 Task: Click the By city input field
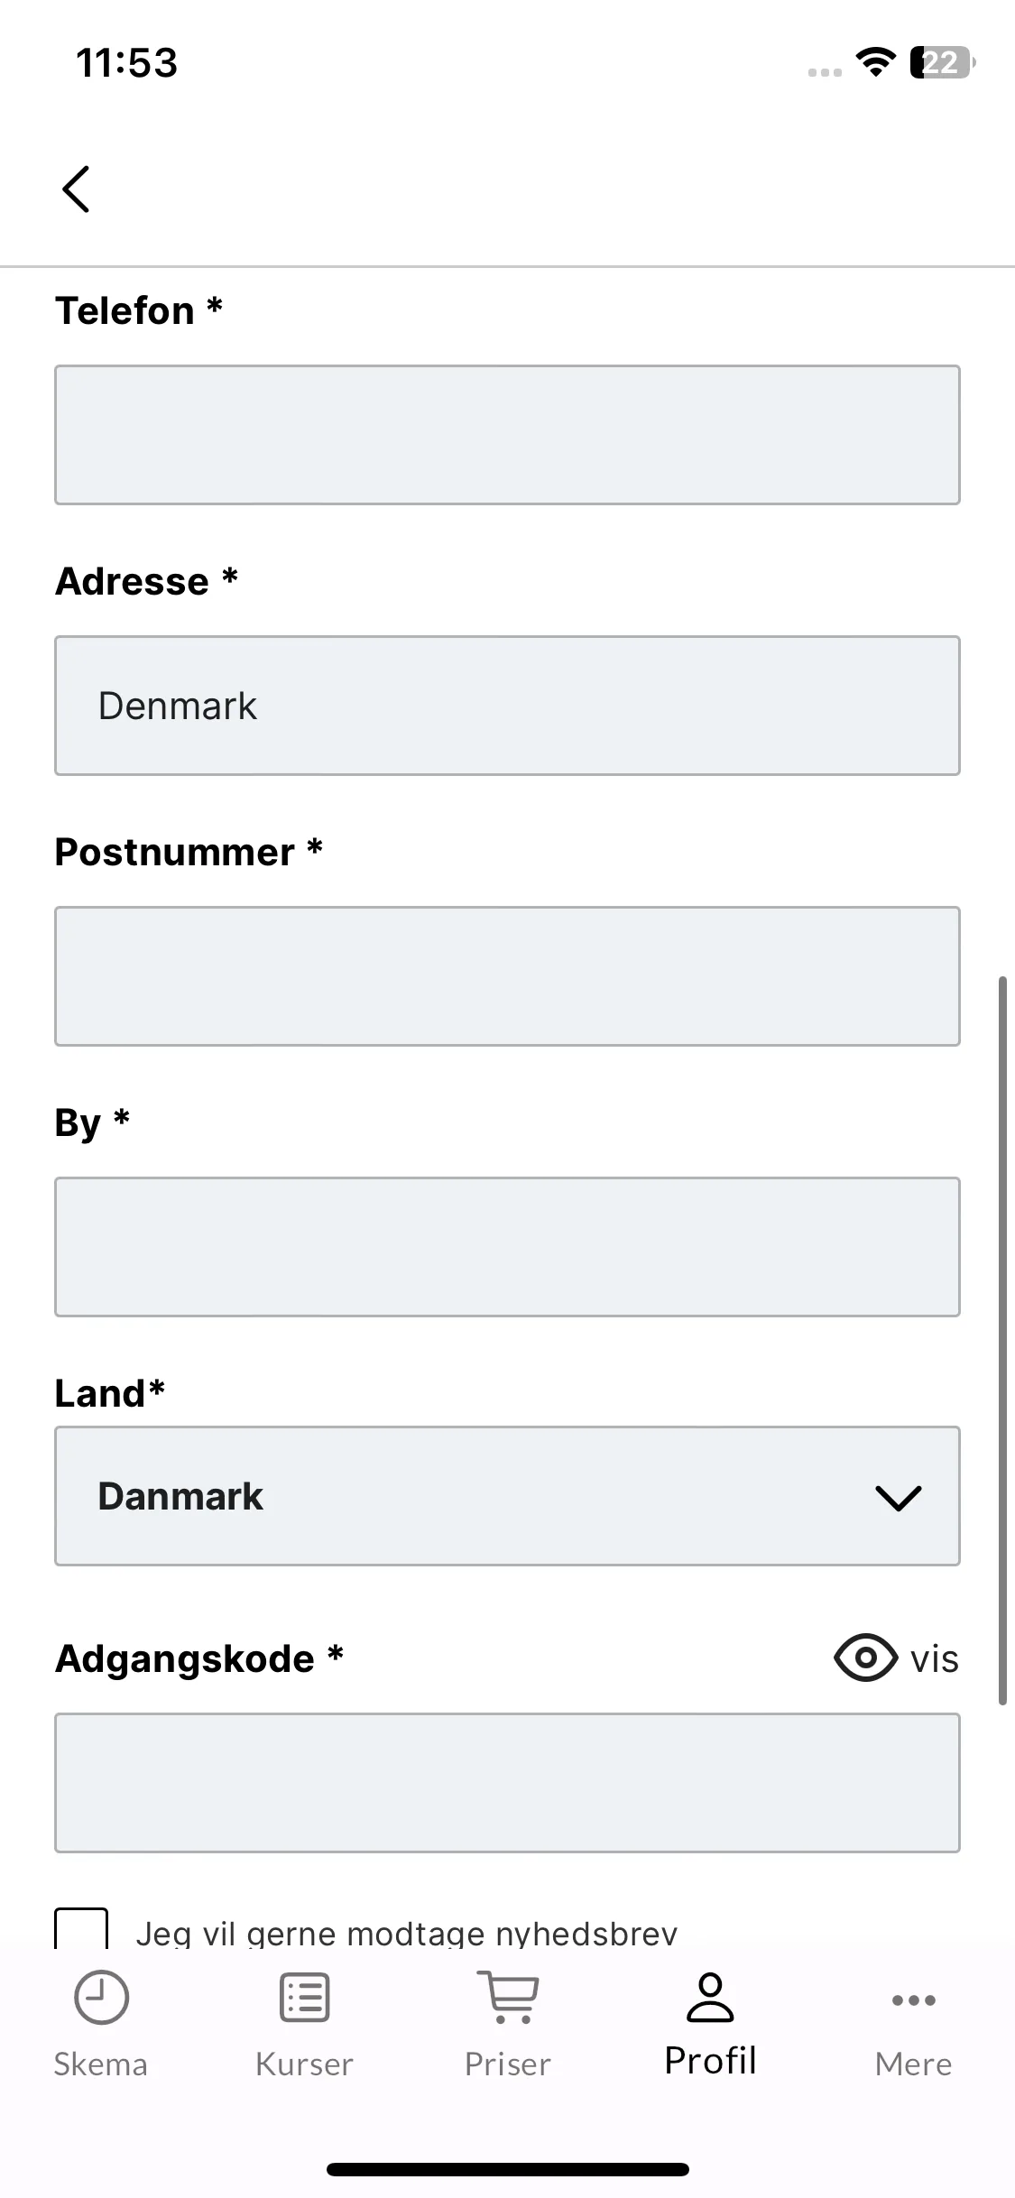coord(507,1247)
